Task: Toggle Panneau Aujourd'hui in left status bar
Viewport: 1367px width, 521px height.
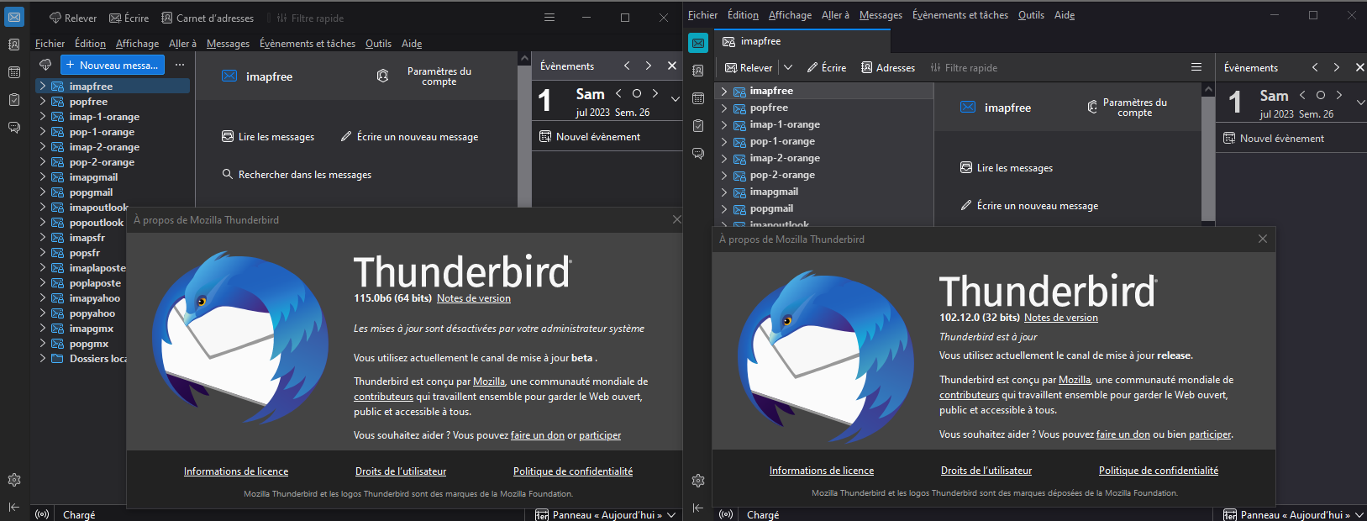Action: (x=606, y=514)
